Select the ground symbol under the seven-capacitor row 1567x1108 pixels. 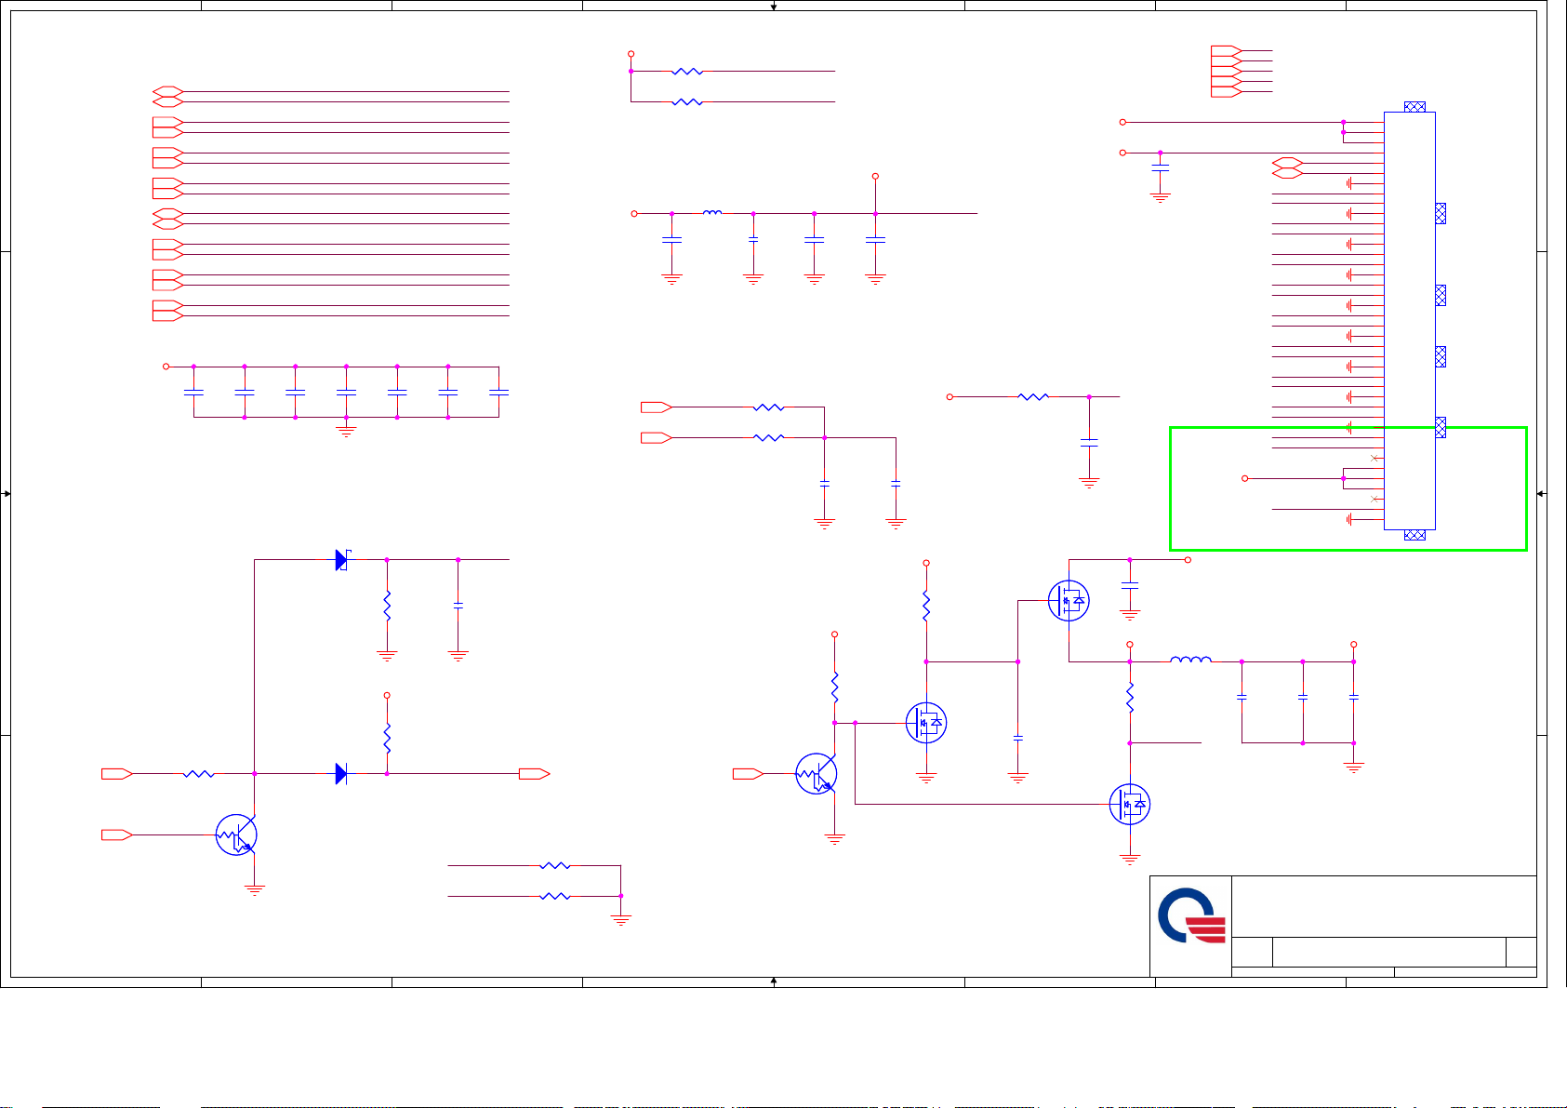click(346, 430)
